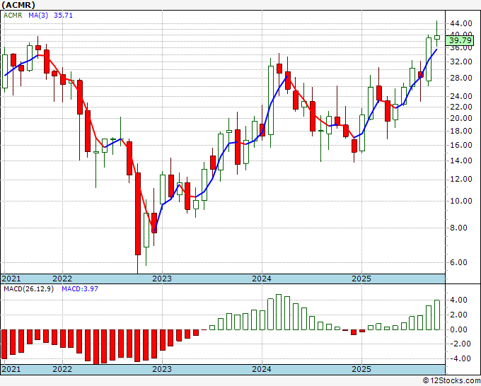Click the 20.00 price axis label
Image resolution: width=481 pixels, height=386 pixels.
460,118
